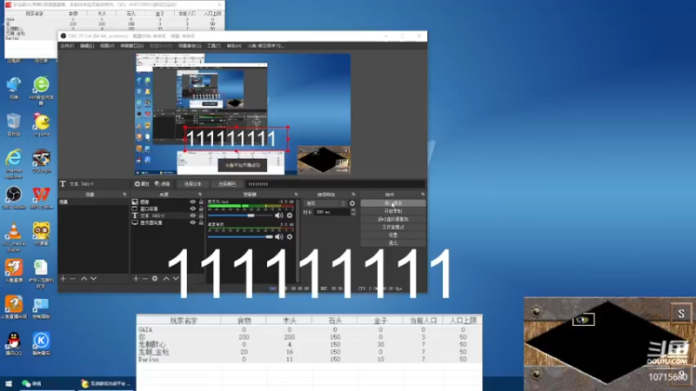Open the Recycle Bin desktop icon

click(x=14, y=124)
